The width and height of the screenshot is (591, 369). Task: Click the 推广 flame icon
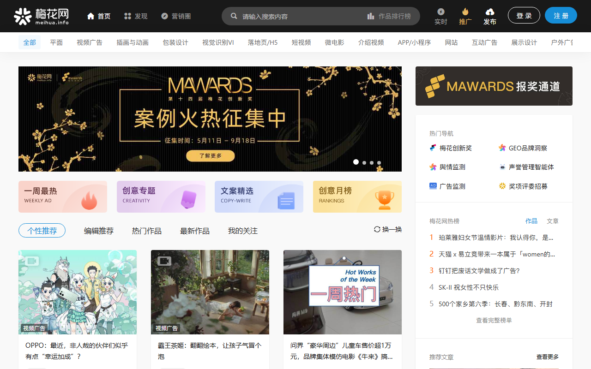coord(465,12)
